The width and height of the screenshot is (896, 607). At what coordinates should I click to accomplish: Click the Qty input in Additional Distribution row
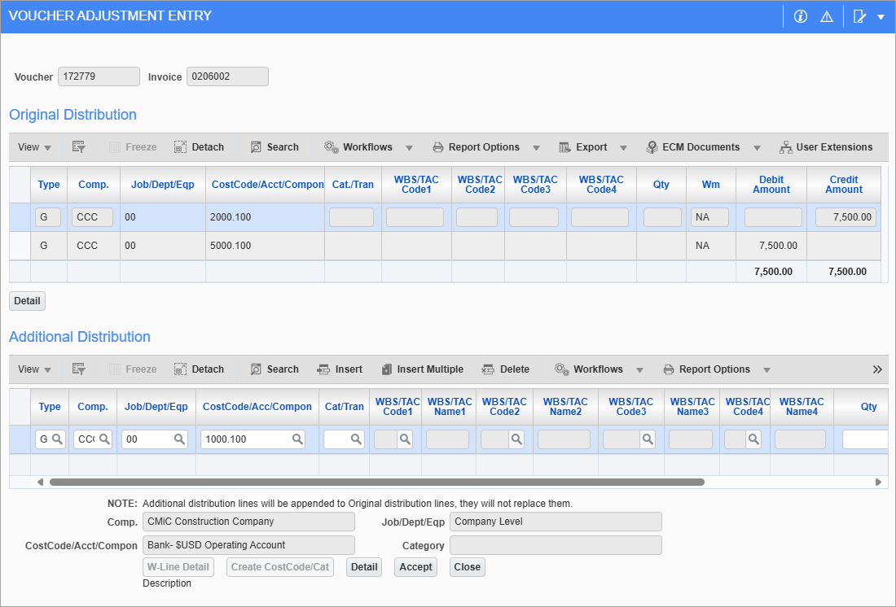click(x=865, y=439)
